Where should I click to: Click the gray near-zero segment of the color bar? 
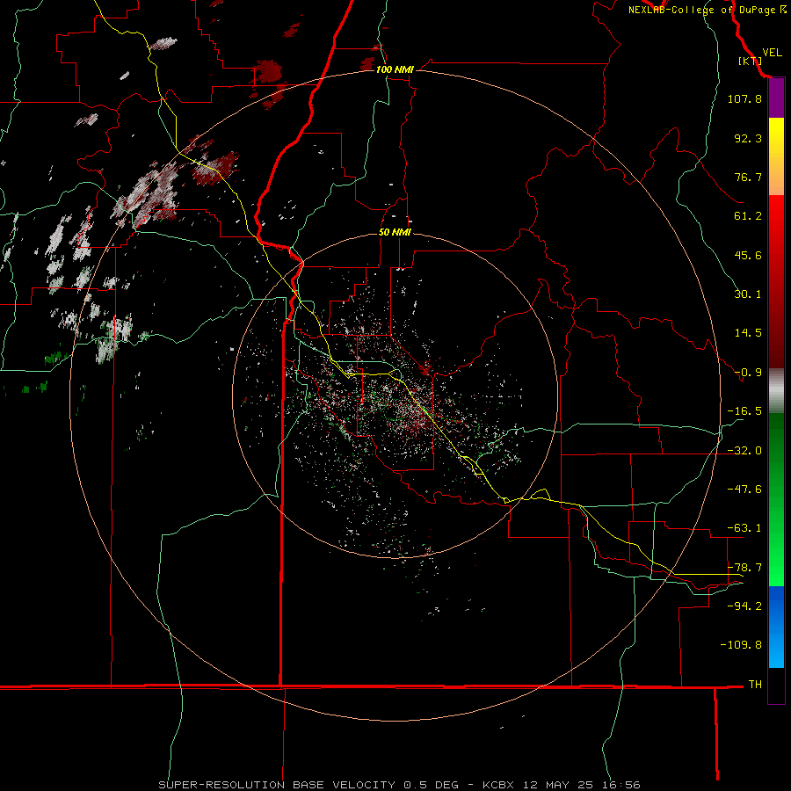pyautogui.click(x=776, y=391)
